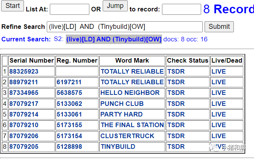The image size is (254, 159).
Task: Click LIVE status for serial 88979211
Action: (x=219, y=82)
